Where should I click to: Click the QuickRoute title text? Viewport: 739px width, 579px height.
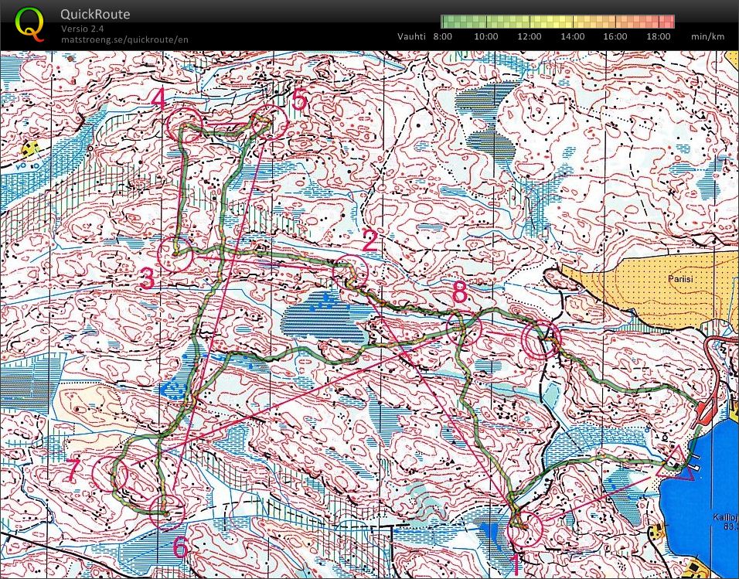[95, 15]
